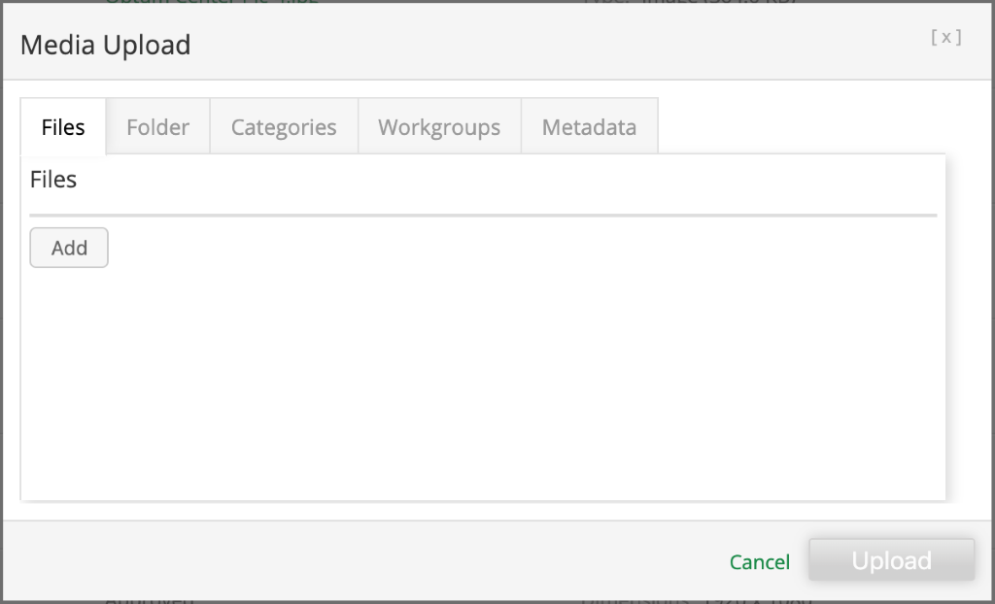Click the divider line under Files heading
Viewport: 995px width, 604px height.
pyautogui.click(x=483, y=215)
